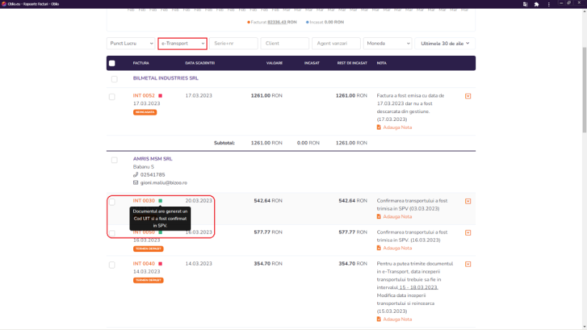This screenshot has height=330, width=587.
Task: Check the INT 0030 invoice checkbox
Action: tap(112, 202)
